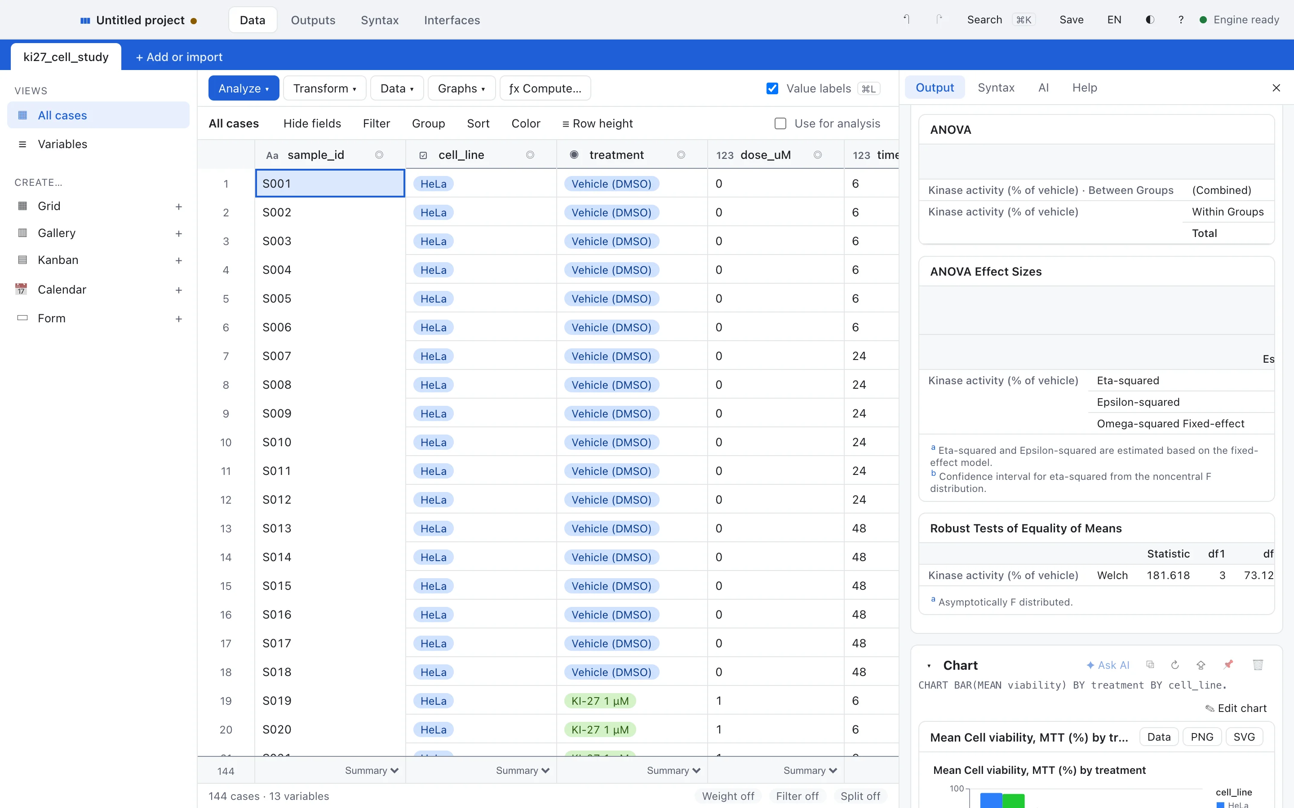Select the S001 sample_id cell
Image resolution: width=1294 pixels, height=808 pixels.
tap(330, 183)
